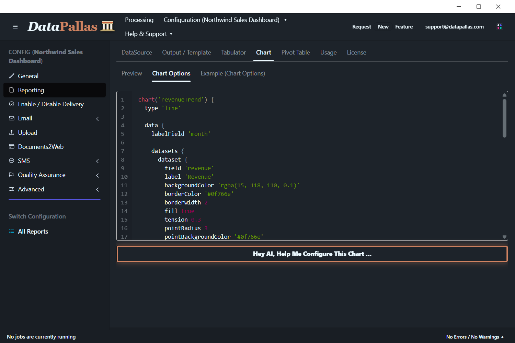Place cursor on the chart('revenueTrend') line
The width and height of the screenshot is (515, 343).
(176, 99)
